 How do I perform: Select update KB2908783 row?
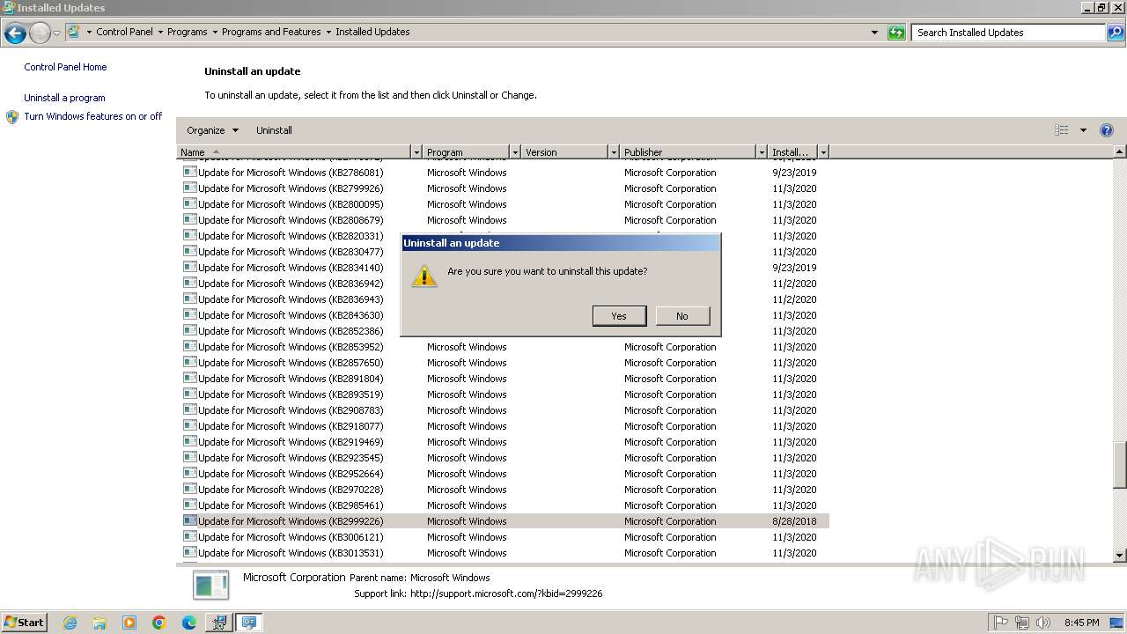click(503, 410)
